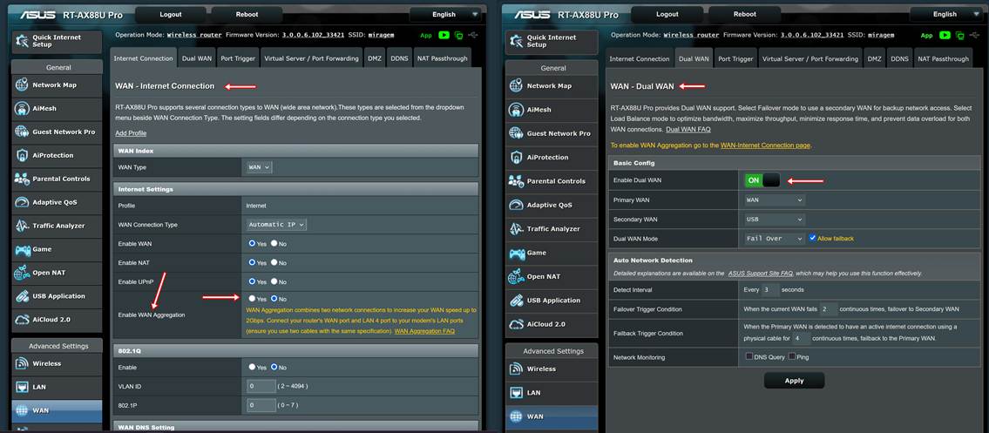
Task: Open AiProtection icon in left panel sidebar
Action: 22,155
